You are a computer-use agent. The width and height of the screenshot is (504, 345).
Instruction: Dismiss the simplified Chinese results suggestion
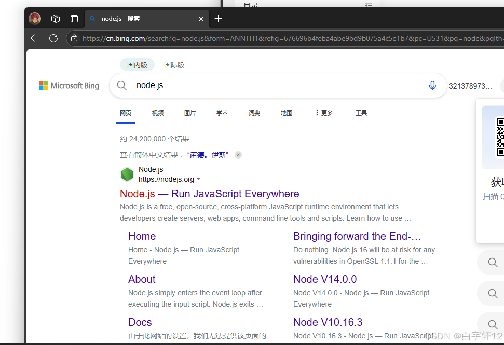[x=238, y=155]
